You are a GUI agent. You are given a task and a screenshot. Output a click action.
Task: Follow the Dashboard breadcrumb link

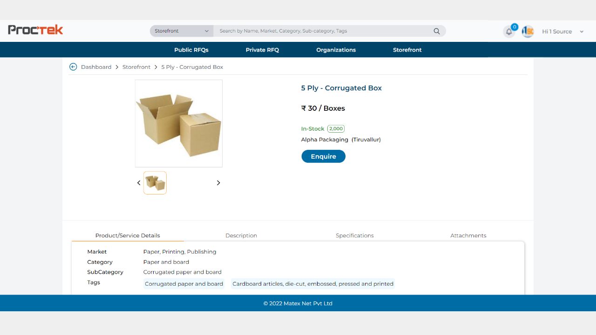click(96, 67)
